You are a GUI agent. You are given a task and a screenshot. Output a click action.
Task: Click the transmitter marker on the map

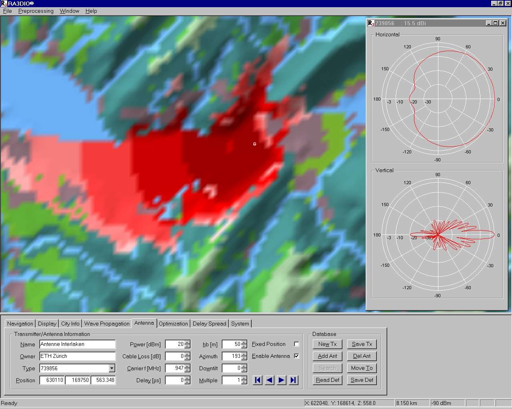pos(254,144)
